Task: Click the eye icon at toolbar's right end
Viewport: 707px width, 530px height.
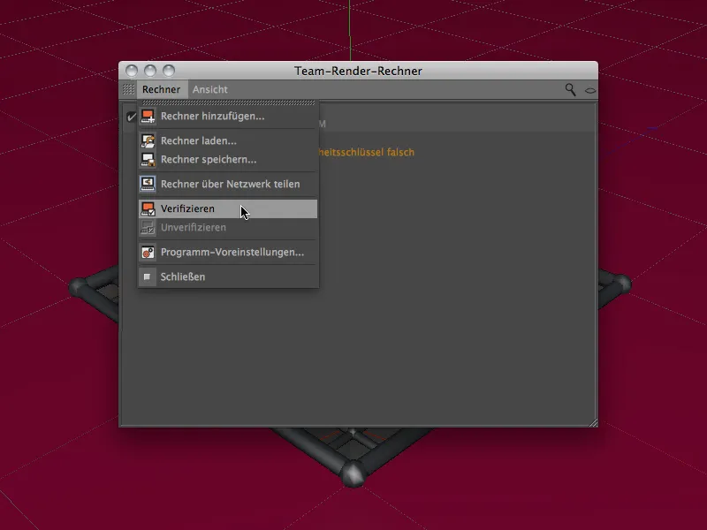Action: (x=590, y=91)
